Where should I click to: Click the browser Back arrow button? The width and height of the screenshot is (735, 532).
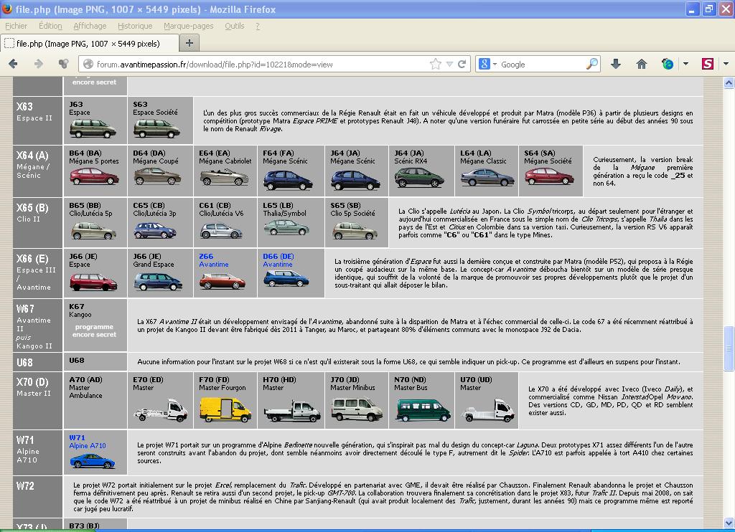click(x=13, y=64)
